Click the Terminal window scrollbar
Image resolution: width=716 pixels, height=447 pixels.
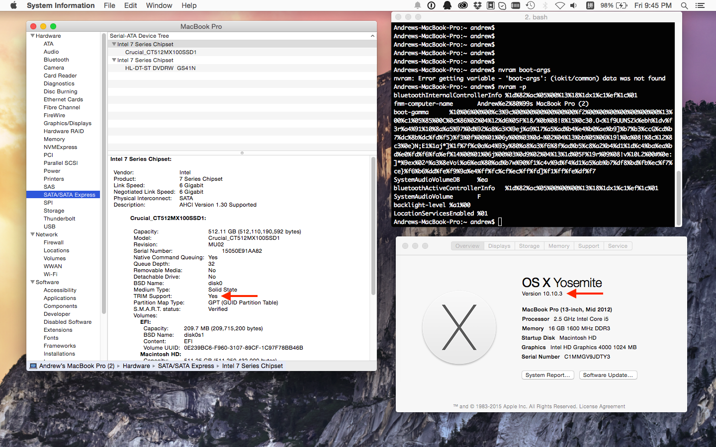tap(678, 198)
